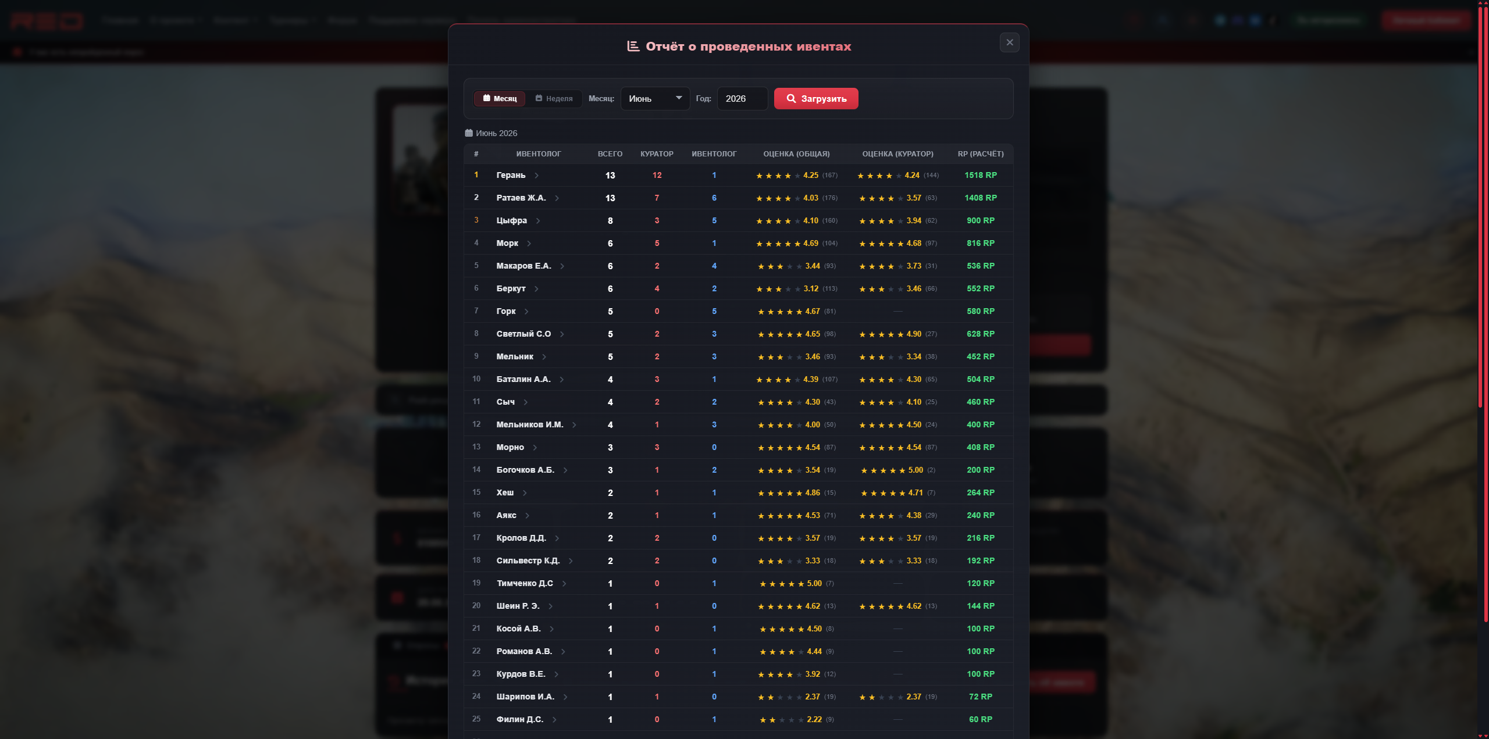Screen dimensions: 1489x739
Task: Click the 580 RP value
Action: click(981, 311)
